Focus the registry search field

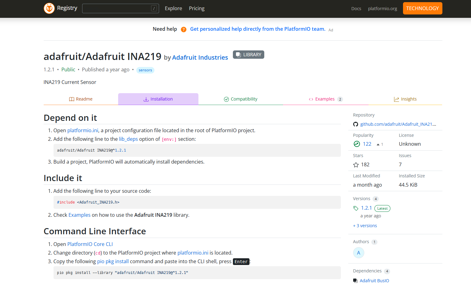point(121,8)
